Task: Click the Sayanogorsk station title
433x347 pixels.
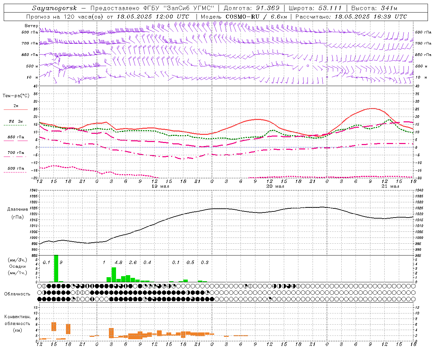Action: (54, 8)
